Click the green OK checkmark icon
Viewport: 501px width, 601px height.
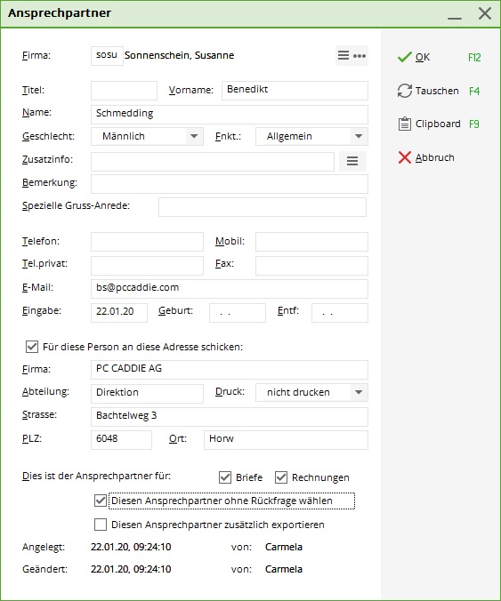pyautogui.click(x=404, y=57)
